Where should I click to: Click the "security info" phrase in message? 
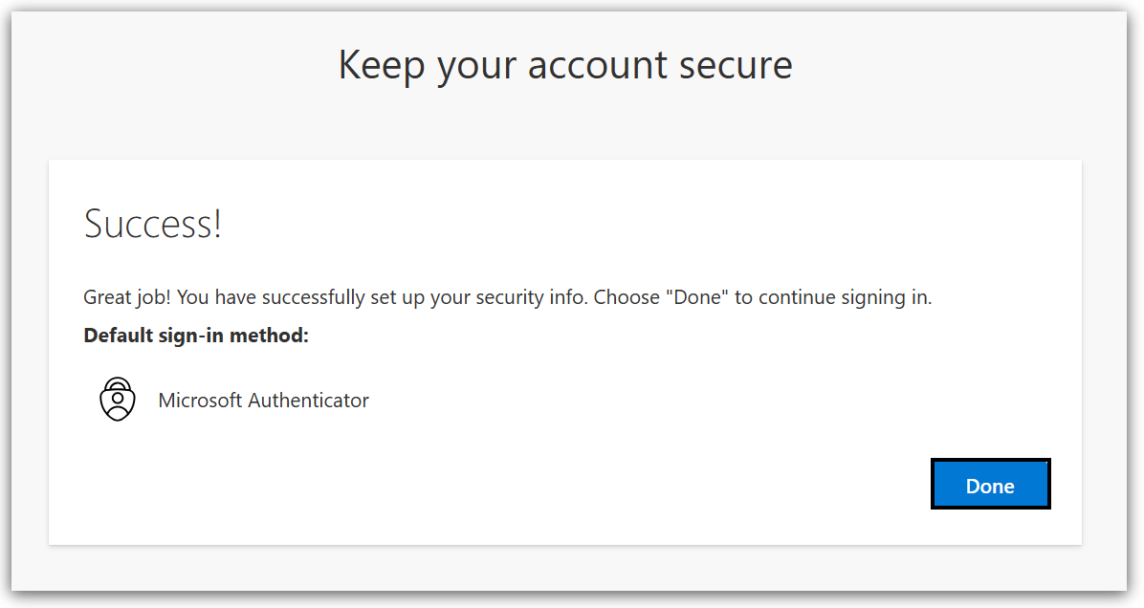coord(534,297)
